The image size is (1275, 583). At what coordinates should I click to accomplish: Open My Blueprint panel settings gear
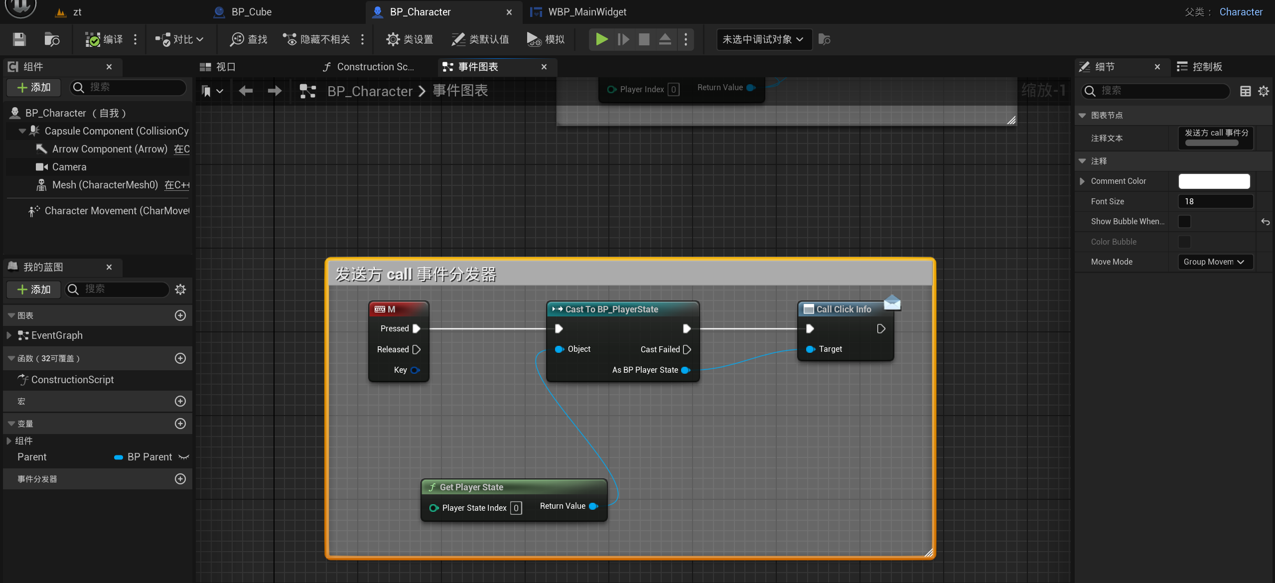click(180, 290)
